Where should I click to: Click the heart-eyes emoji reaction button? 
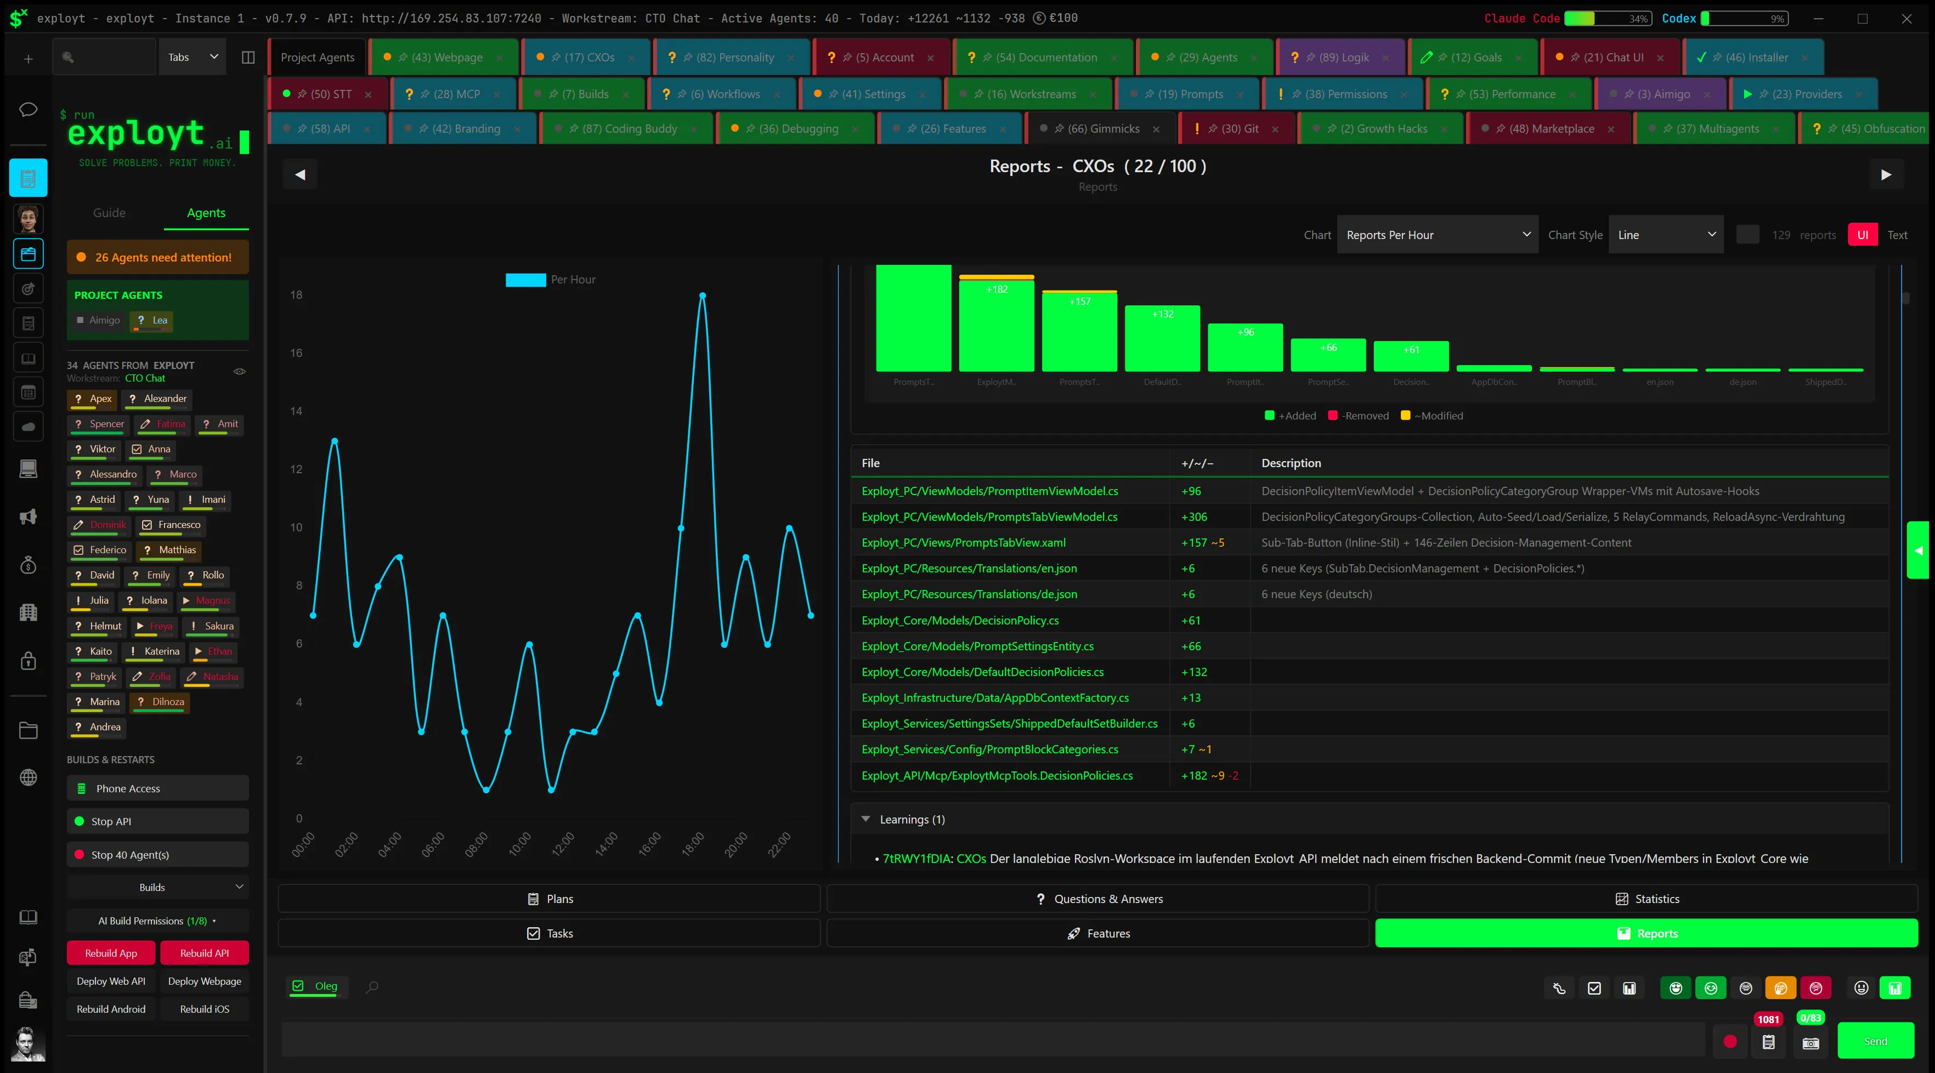point(1676,988)
